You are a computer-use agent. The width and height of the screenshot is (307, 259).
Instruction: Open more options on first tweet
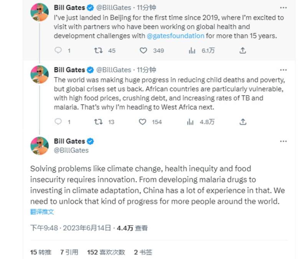283,7
